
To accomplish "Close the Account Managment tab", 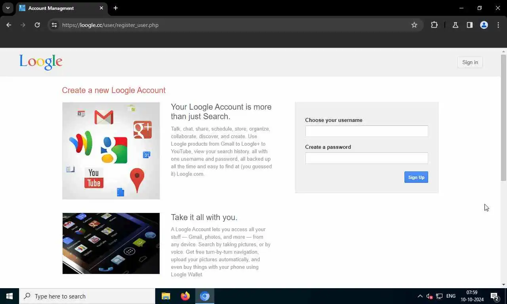I will 101,8.
